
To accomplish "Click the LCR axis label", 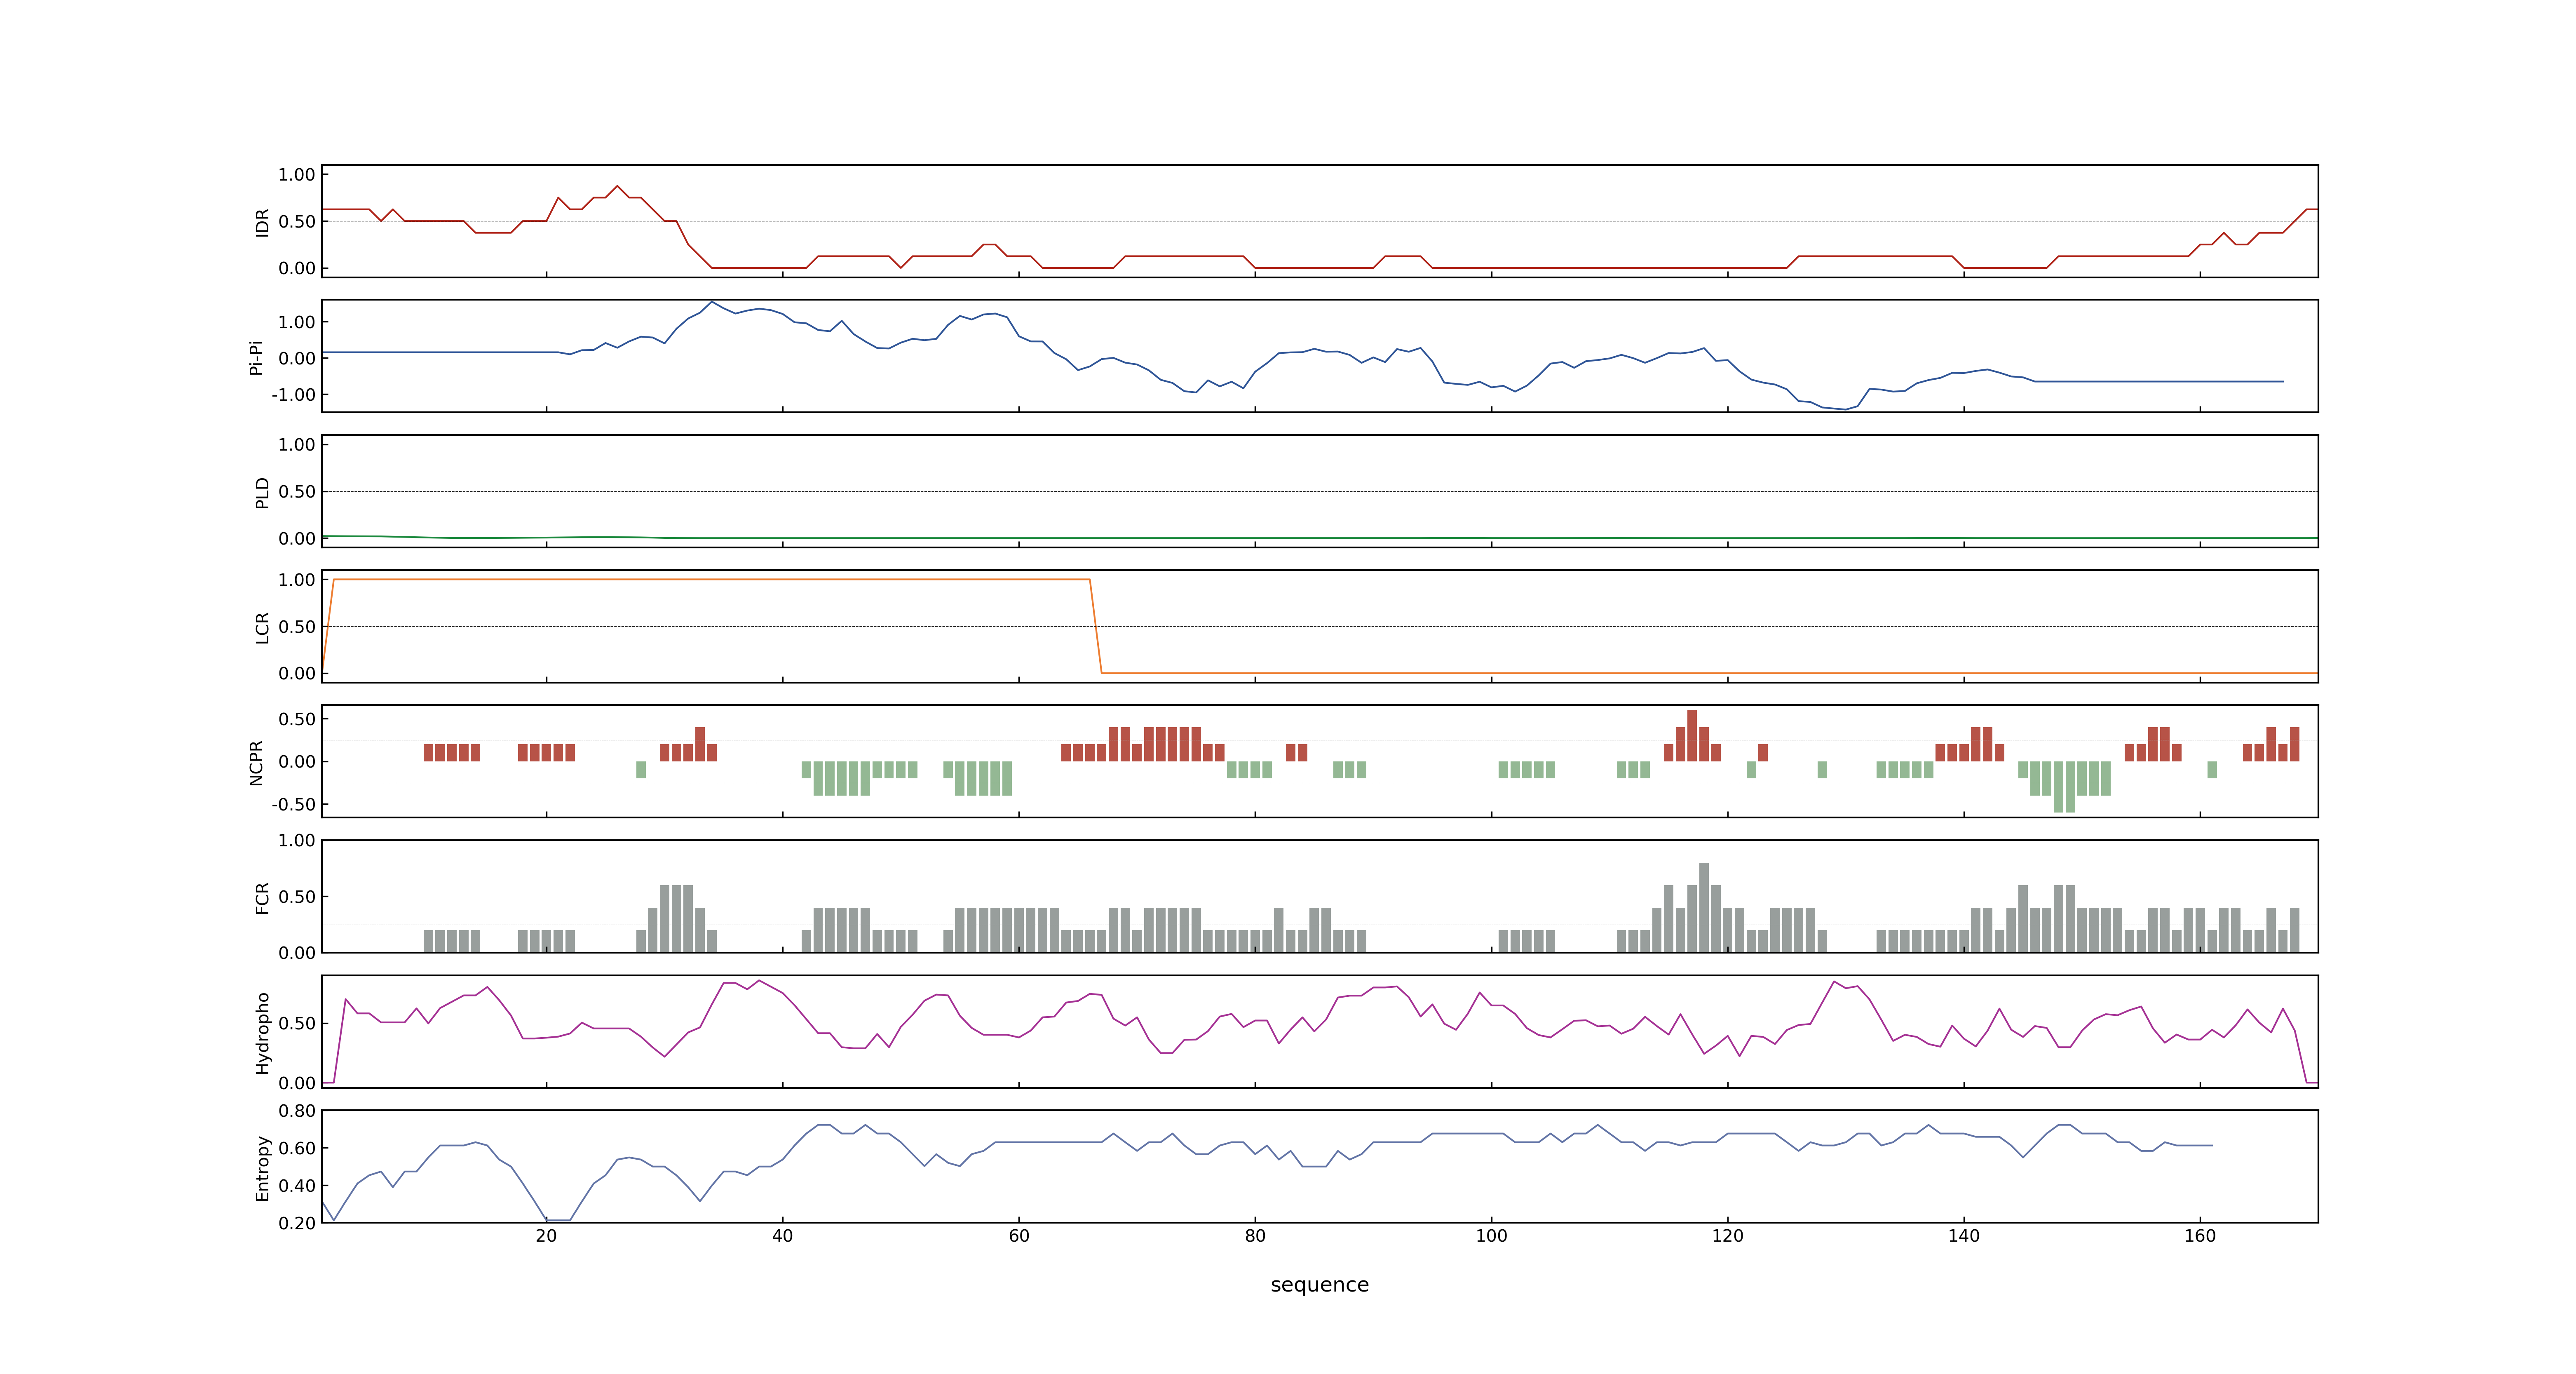I will (262, 627).
